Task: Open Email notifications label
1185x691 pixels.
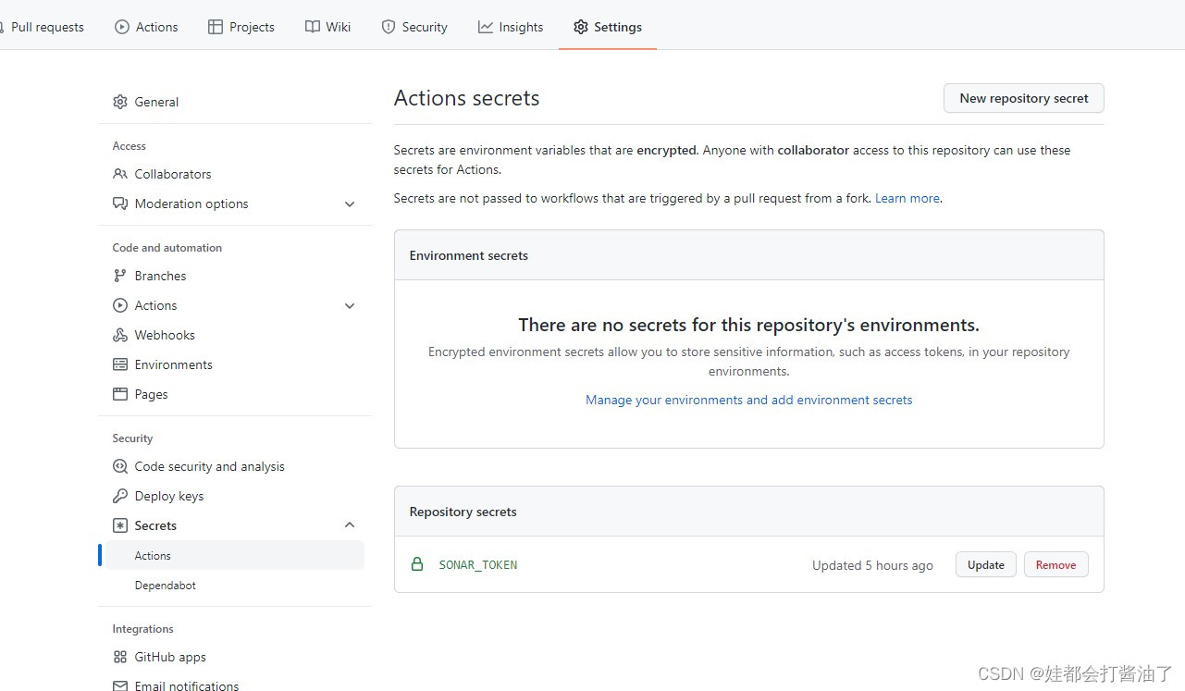Action: (x=187, y=685)
